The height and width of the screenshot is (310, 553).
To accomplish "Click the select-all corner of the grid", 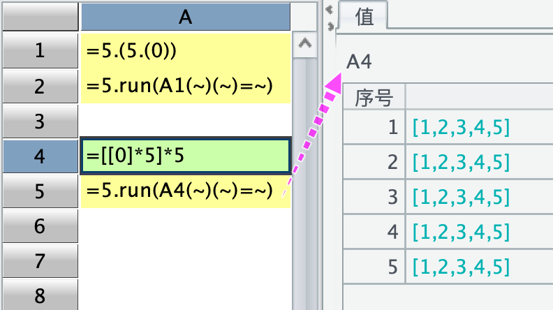I will click(x=40, y=17).
